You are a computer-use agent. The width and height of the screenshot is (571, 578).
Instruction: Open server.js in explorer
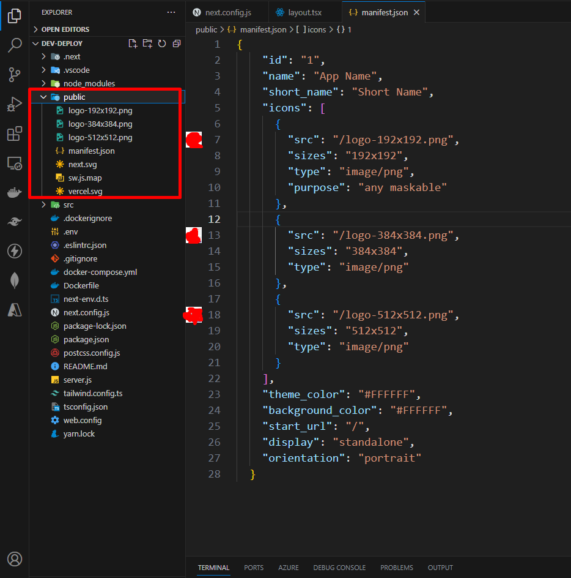click(x=107, y=380)
